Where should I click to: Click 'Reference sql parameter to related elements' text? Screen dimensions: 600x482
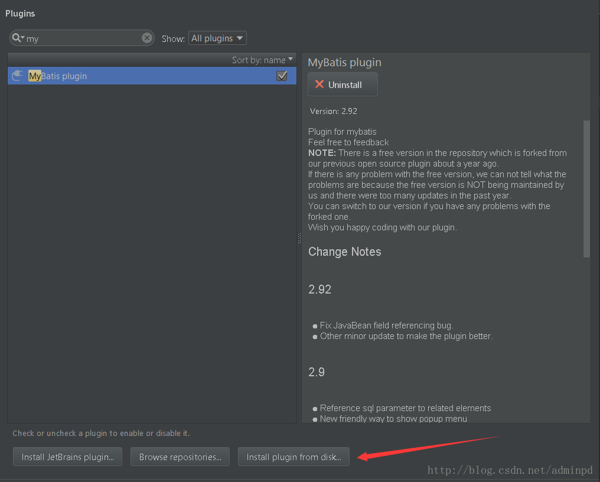pos(405,408)
